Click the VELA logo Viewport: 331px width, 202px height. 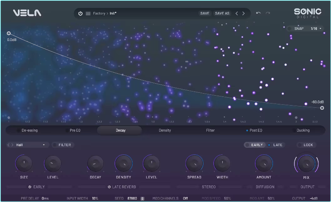27,13
